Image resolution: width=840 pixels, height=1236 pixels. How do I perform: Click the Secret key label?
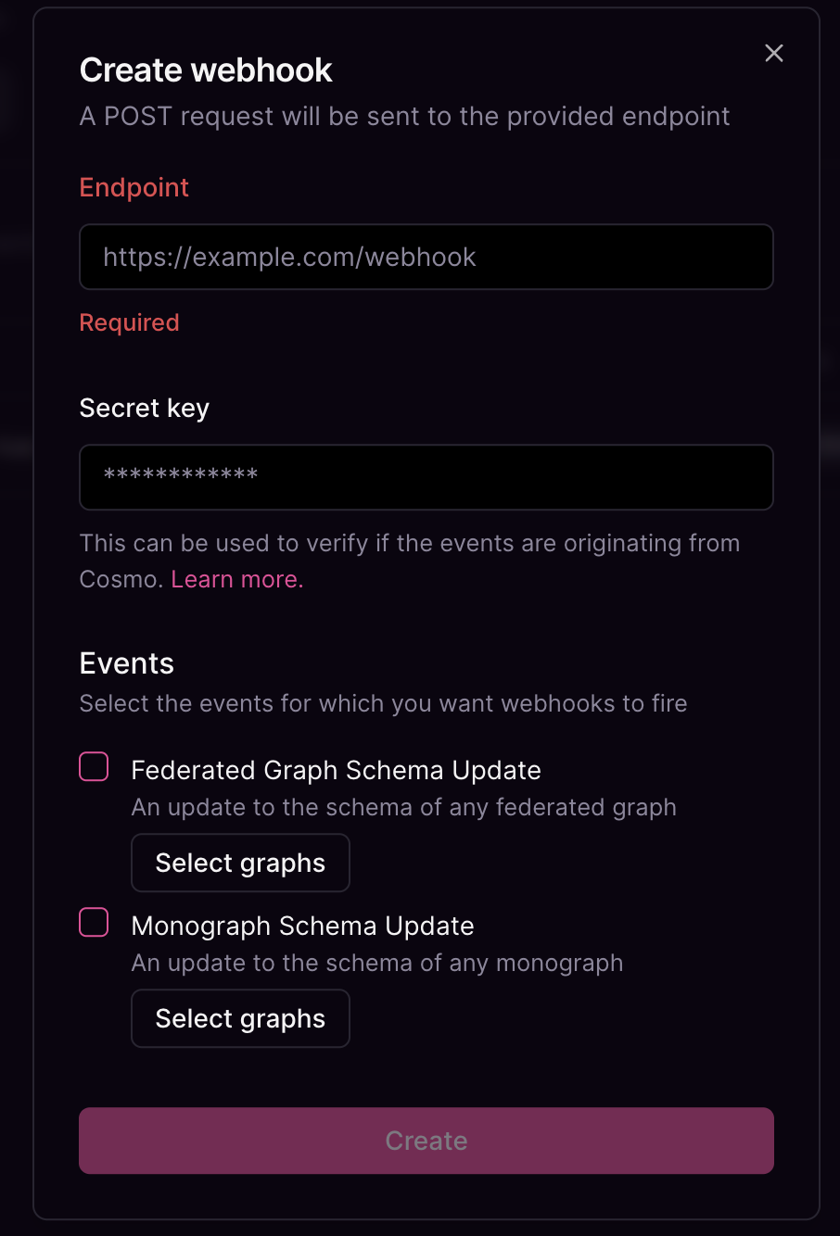(144, 408)
